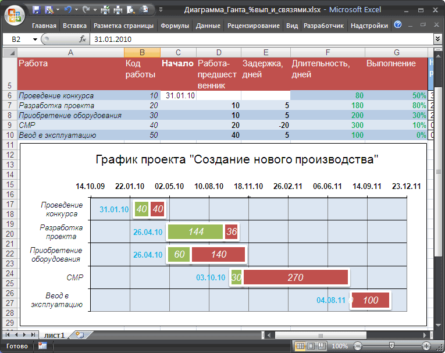
Task: Open the Разметка страницы ribbon tab
Action: click(x=123, y=26)
